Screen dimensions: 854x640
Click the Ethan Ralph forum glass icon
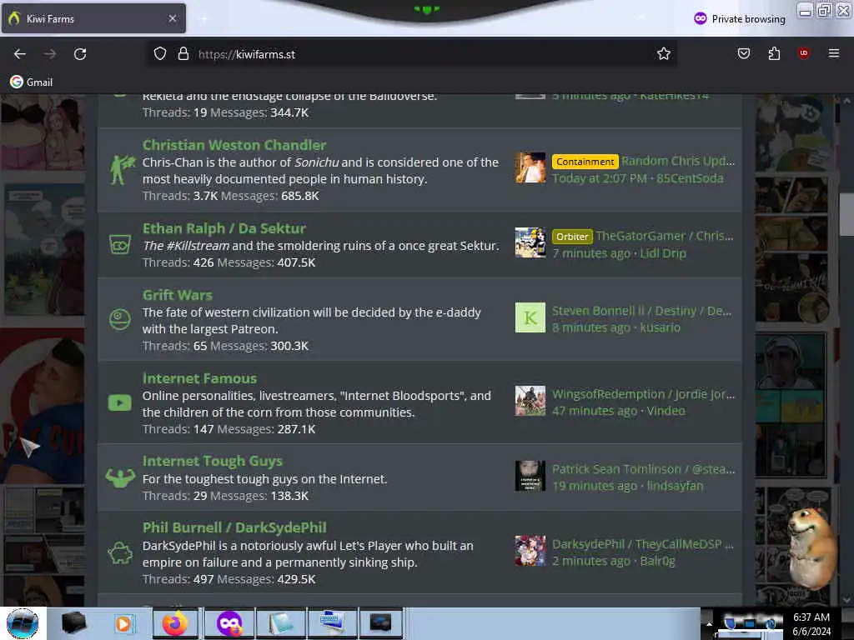120,244
